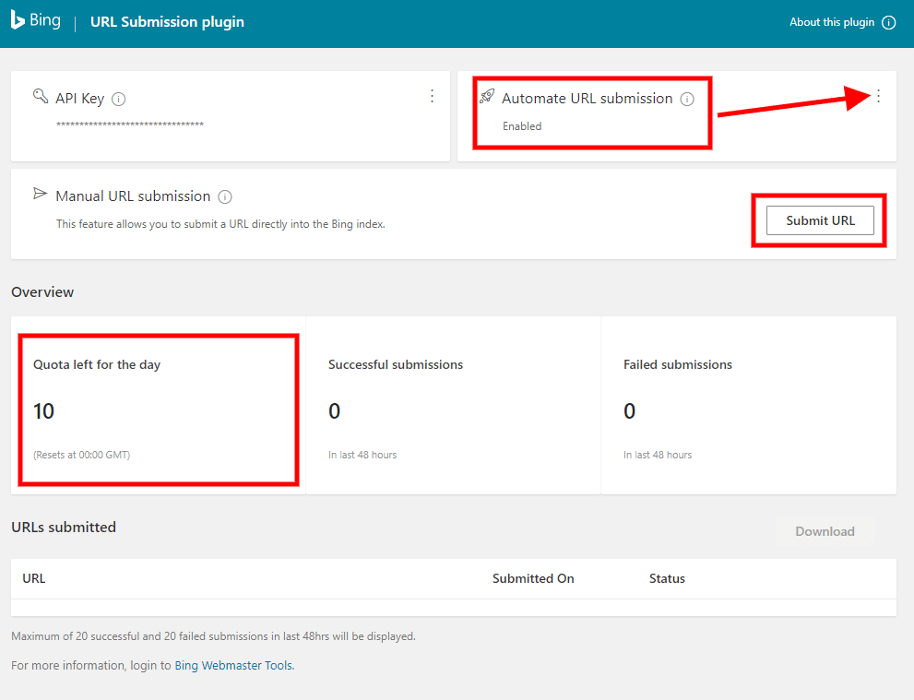
Task: Click the Automate URL submission heading
Action: [587, 99]
